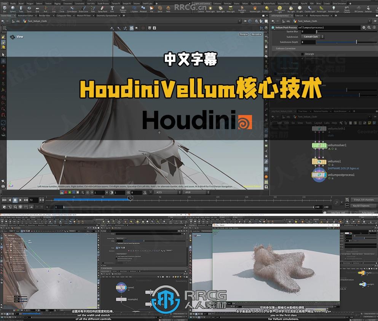Play the timeline in reverse
The image size is (378, 321).
(x=10, y=200)
